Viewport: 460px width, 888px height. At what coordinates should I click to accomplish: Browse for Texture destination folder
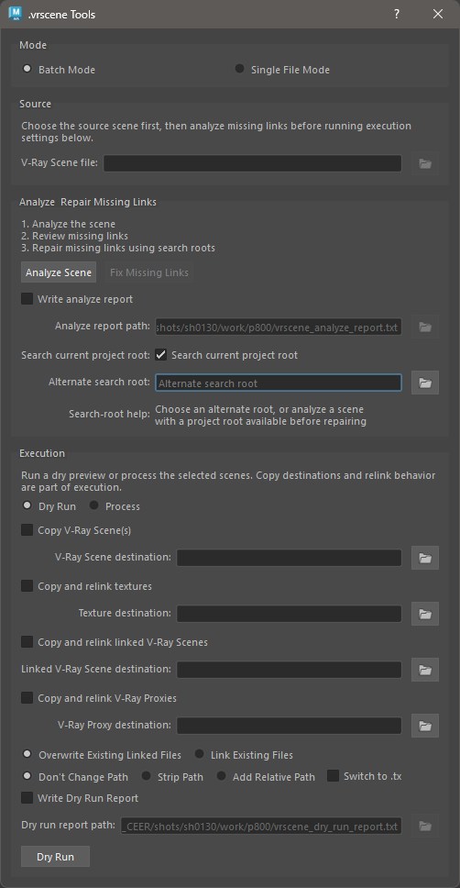tap(425, 614)
